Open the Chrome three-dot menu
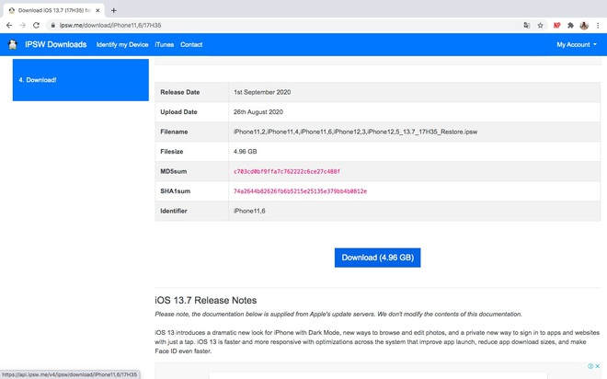The width and height of the screenshot is (607, 379). (x=598, y=25)
